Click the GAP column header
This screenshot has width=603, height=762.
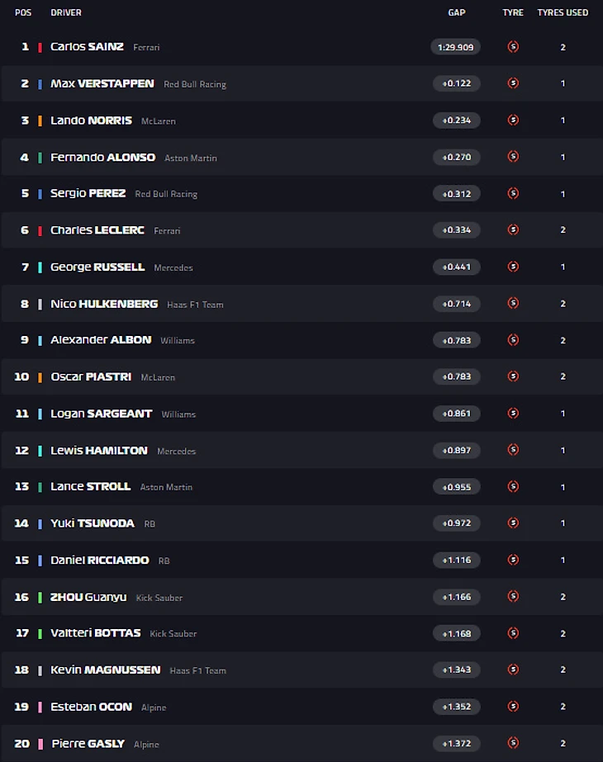[x=457, y=12]
